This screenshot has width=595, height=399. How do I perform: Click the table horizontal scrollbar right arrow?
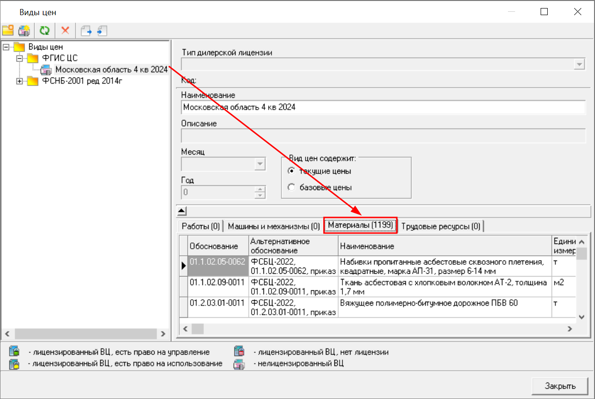[x=570, y=329]
